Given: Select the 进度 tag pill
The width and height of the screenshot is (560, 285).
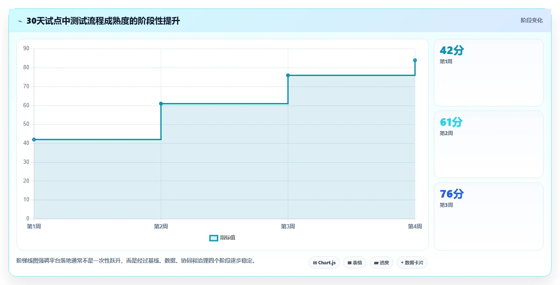Looking at the screenshot, I should [x=381, y=263].
